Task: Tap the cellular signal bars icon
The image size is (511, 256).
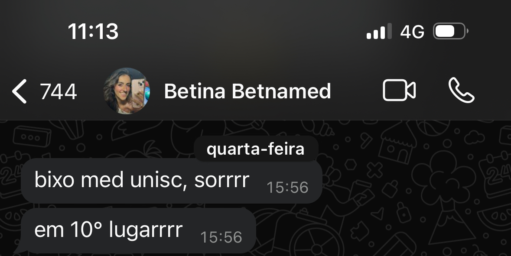Action: tap(379, 32)
